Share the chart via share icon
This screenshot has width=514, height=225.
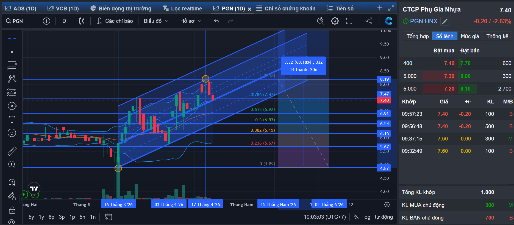pos(369,21)
